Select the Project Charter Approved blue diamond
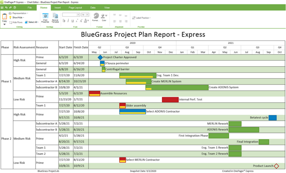The height and width of the screenshot is (173, 286). click(x=100, y=57)
